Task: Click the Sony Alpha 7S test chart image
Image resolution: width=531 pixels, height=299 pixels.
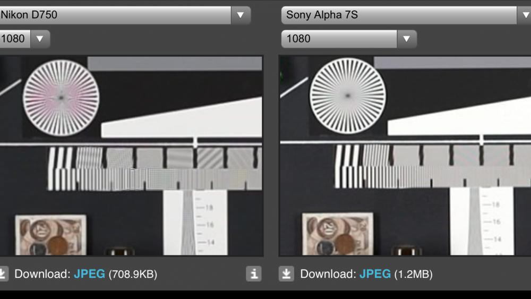Action: (x=405, y=159)
